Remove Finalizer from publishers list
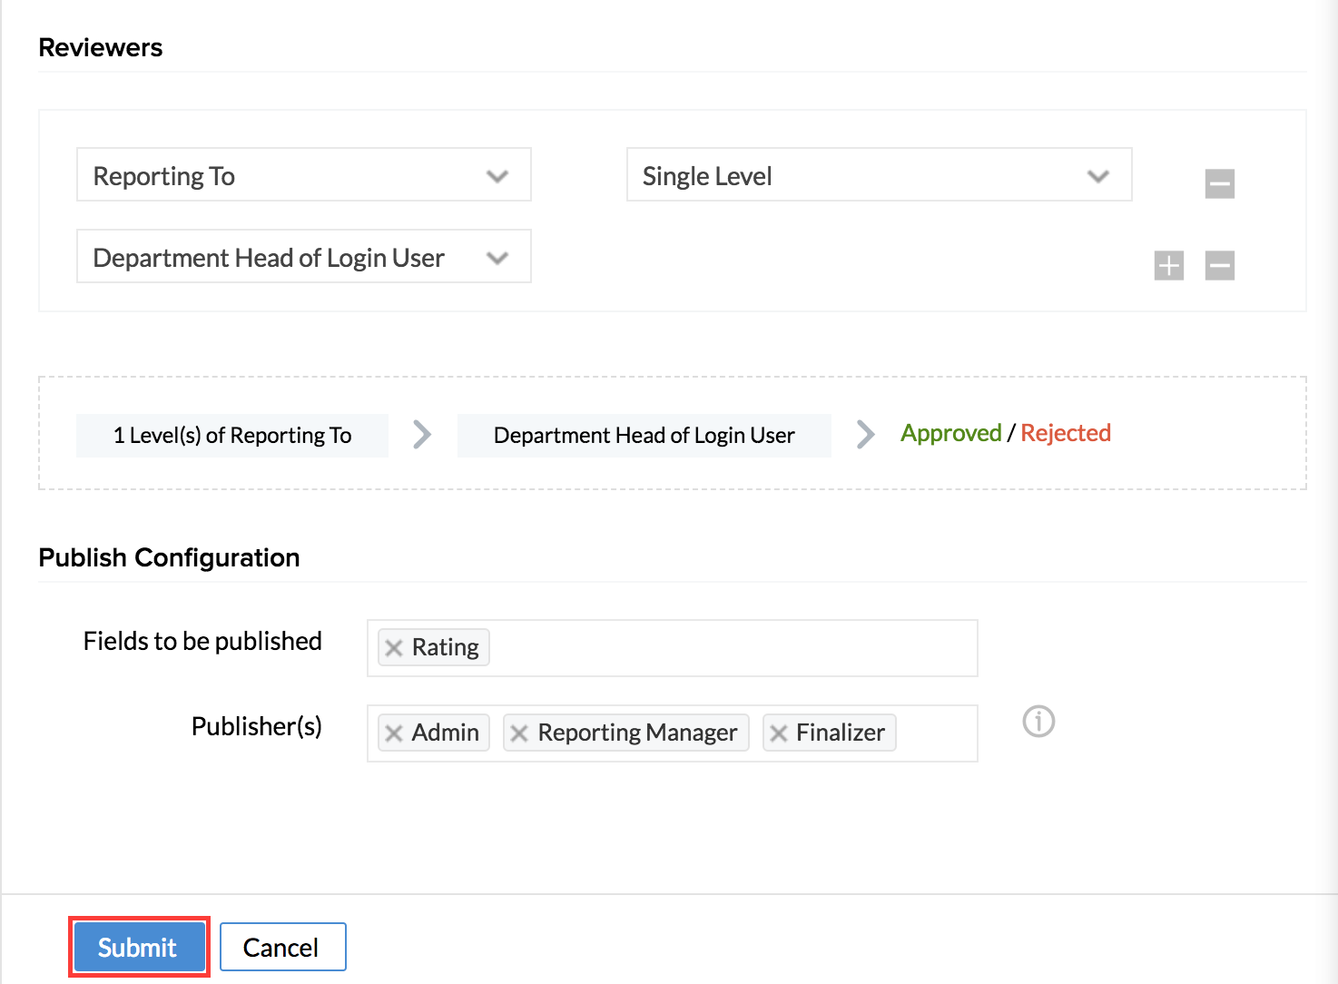1338x984 pixels. click(x=778, y=733)
